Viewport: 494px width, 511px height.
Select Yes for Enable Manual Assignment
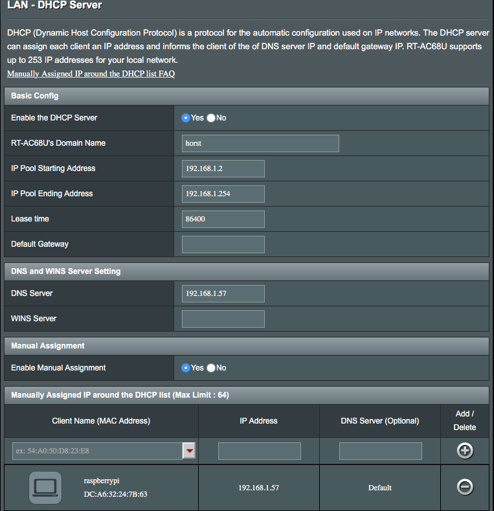(x=186, y=368)
